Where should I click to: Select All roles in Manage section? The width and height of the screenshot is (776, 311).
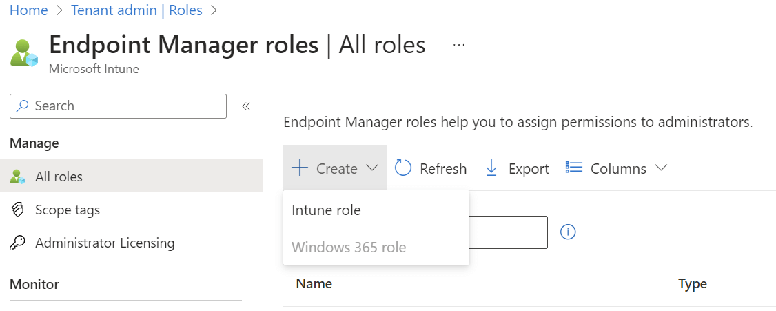tap(59, 177)
